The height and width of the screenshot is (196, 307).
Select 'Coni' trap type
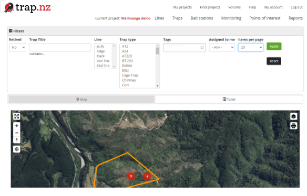[x=126, y=85]
